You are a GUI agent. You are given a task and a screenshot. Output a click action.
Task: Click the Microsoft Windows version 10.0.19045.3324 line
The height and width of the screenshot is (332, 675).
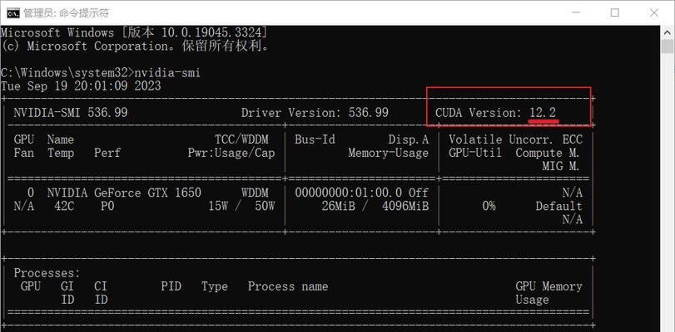coord(134,32)
